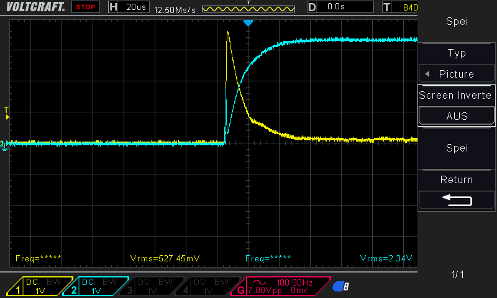
Task: Click the yellow waveform peak
Action: [227, 32]
